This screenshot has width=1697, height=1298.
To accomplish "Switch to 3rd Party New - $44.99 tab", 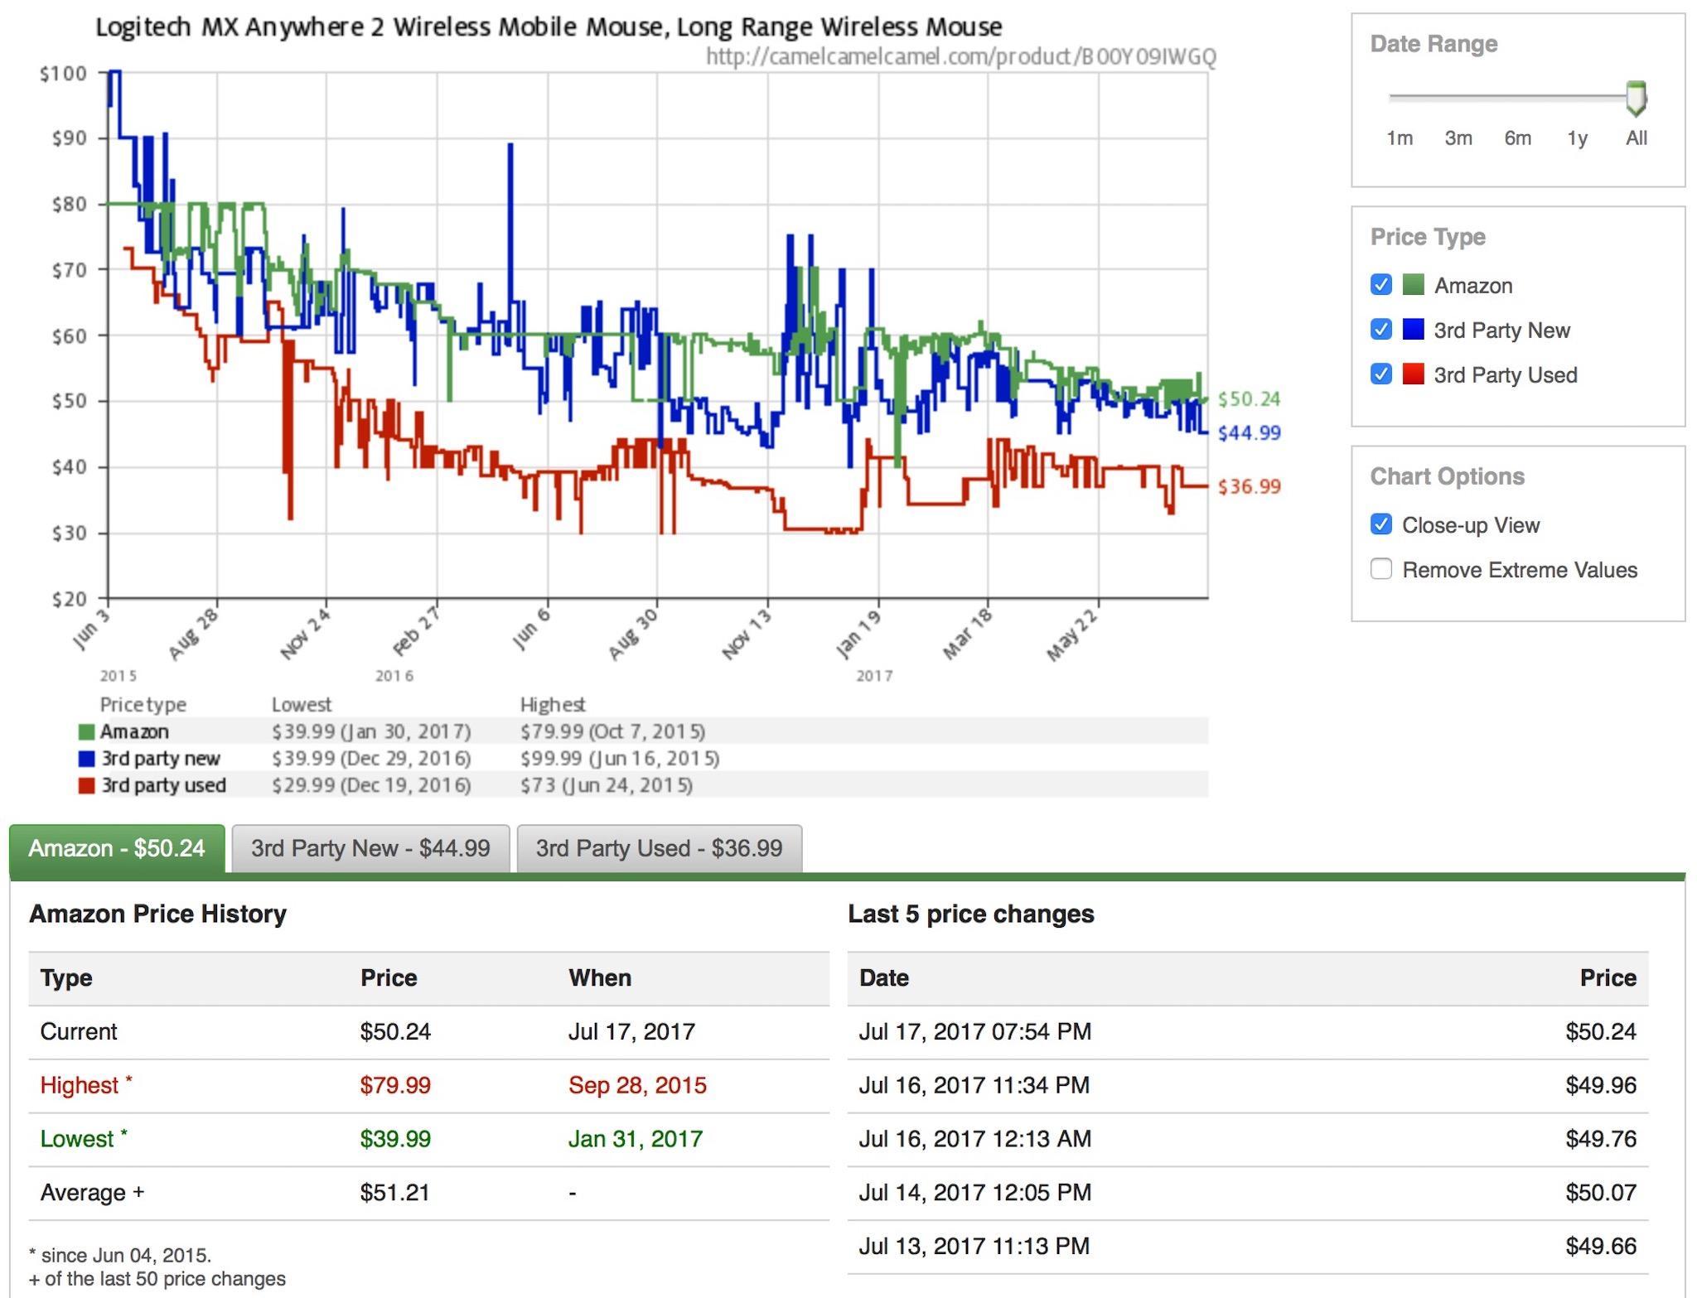I will click(370, 848).
